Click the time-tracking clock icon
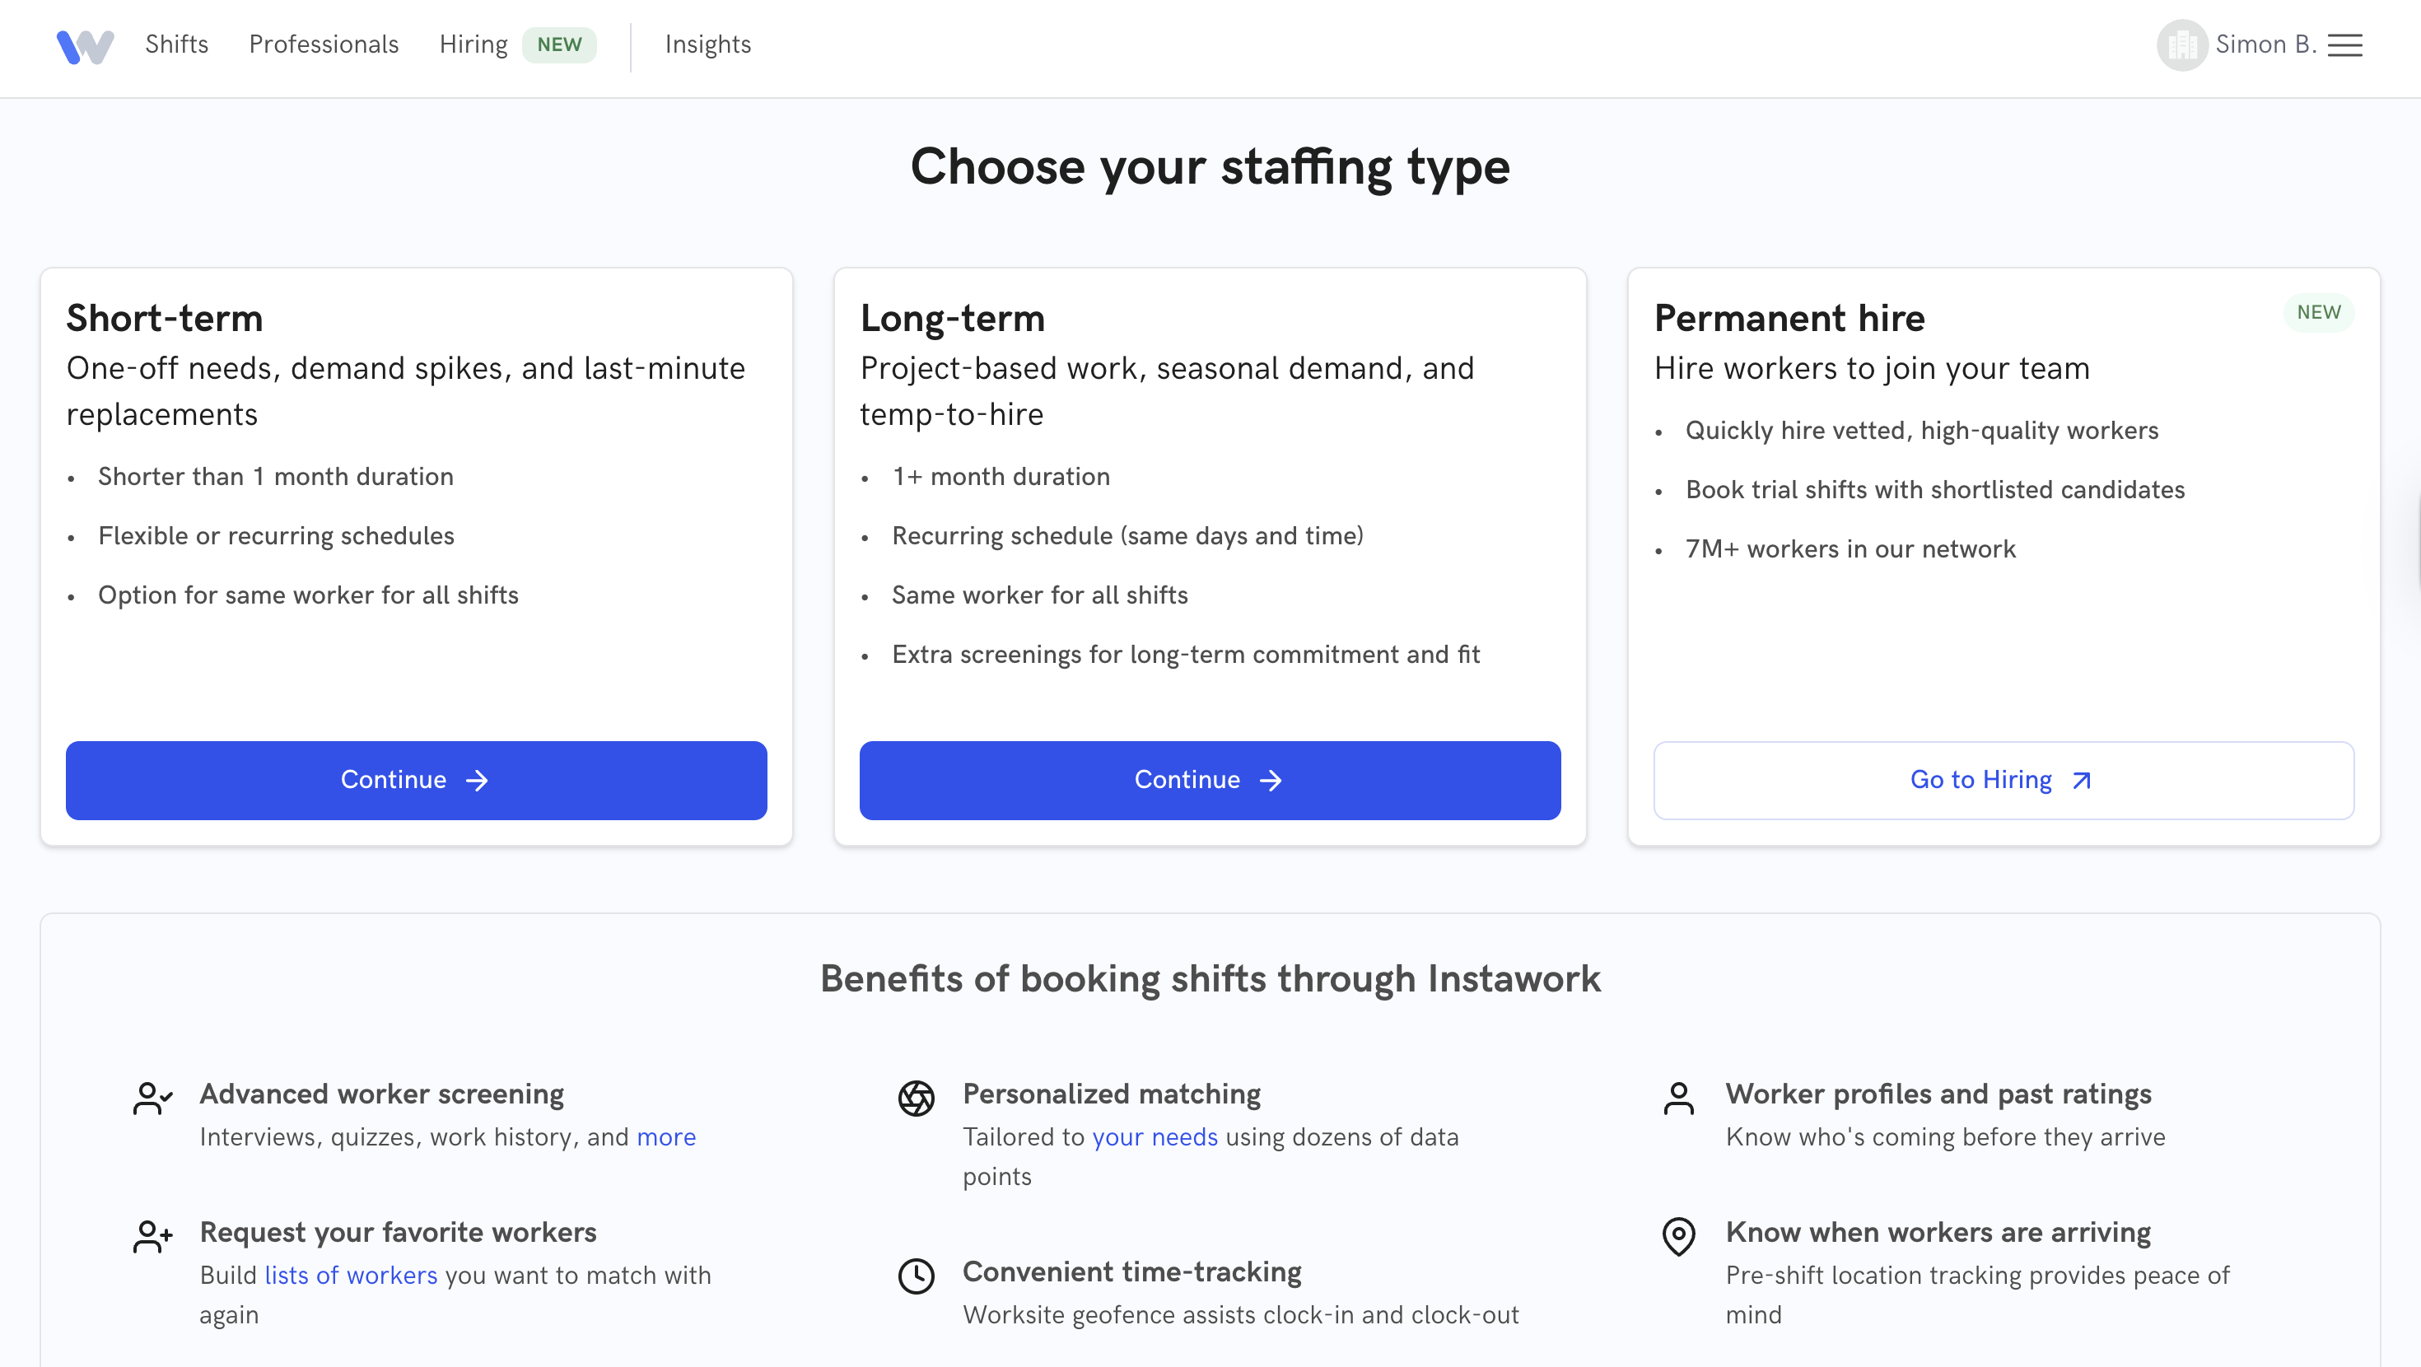The height and width of the screenshot is (1367, 2421). pos(916,1276)
